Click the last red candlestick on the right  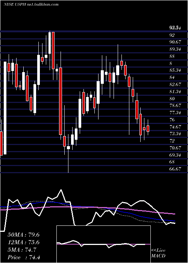click(x=148, y=128)
